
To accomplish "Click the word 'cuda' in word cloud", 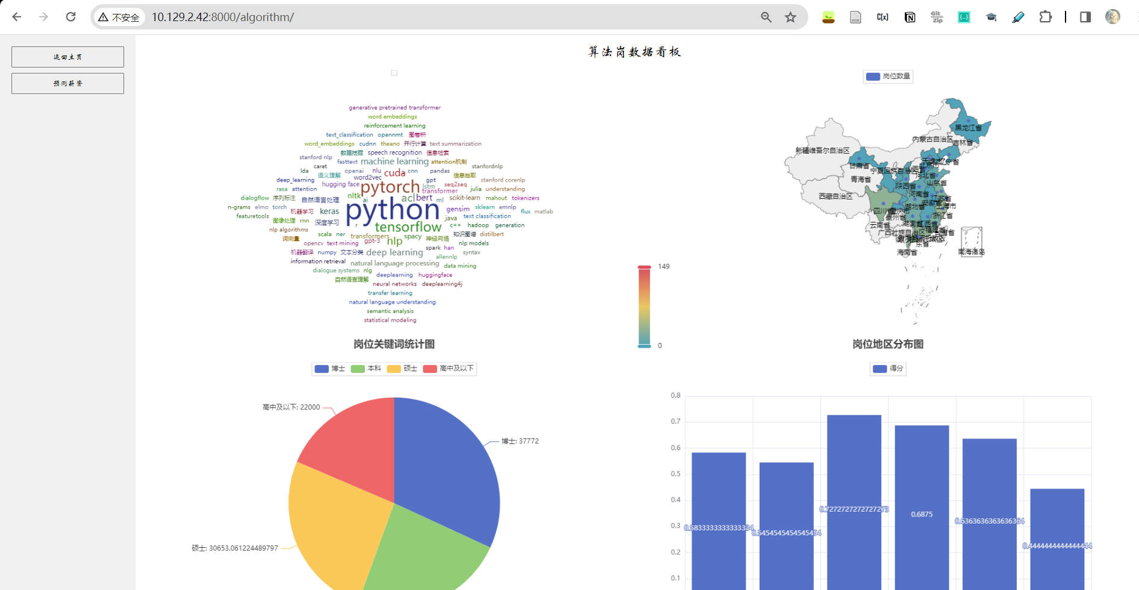I will click(x=395, y=173).
